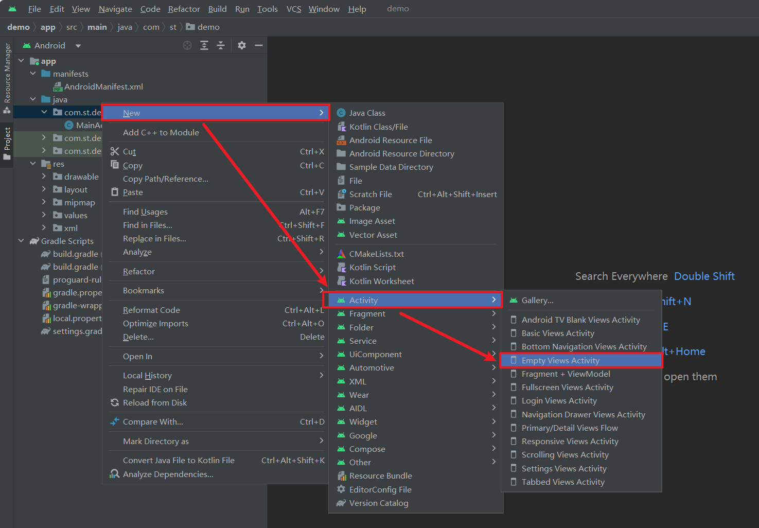Select Android Resource Directory

pos(416,153)
